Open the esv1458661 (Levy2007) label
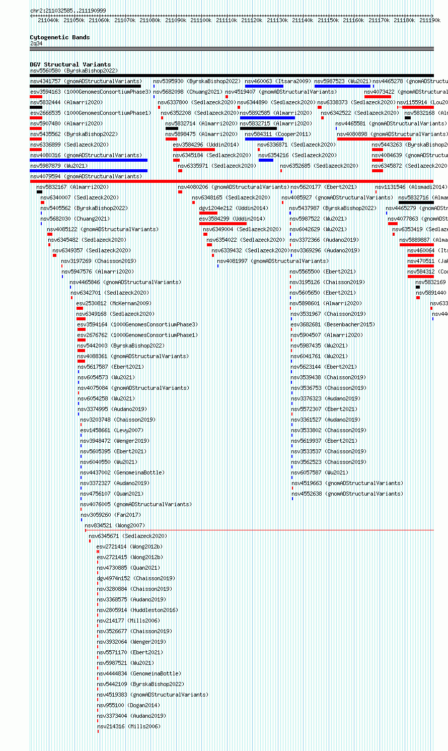448x751 pixels. [112, 431]
